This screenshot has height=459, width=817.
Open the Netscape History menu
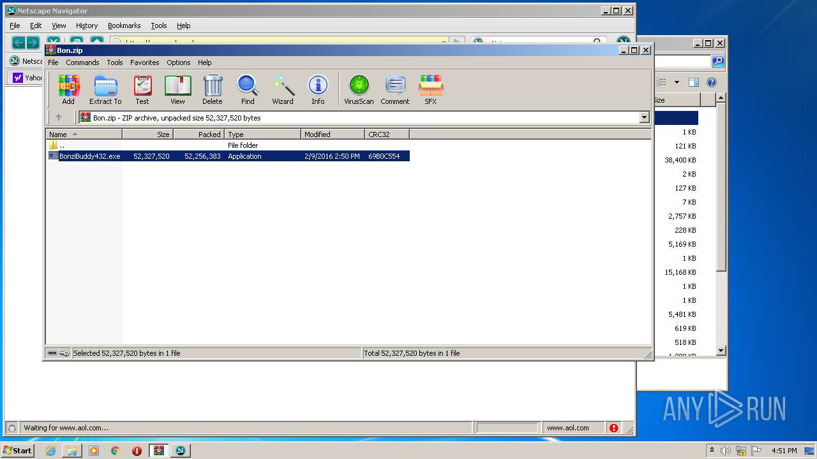tap(87, 25)
